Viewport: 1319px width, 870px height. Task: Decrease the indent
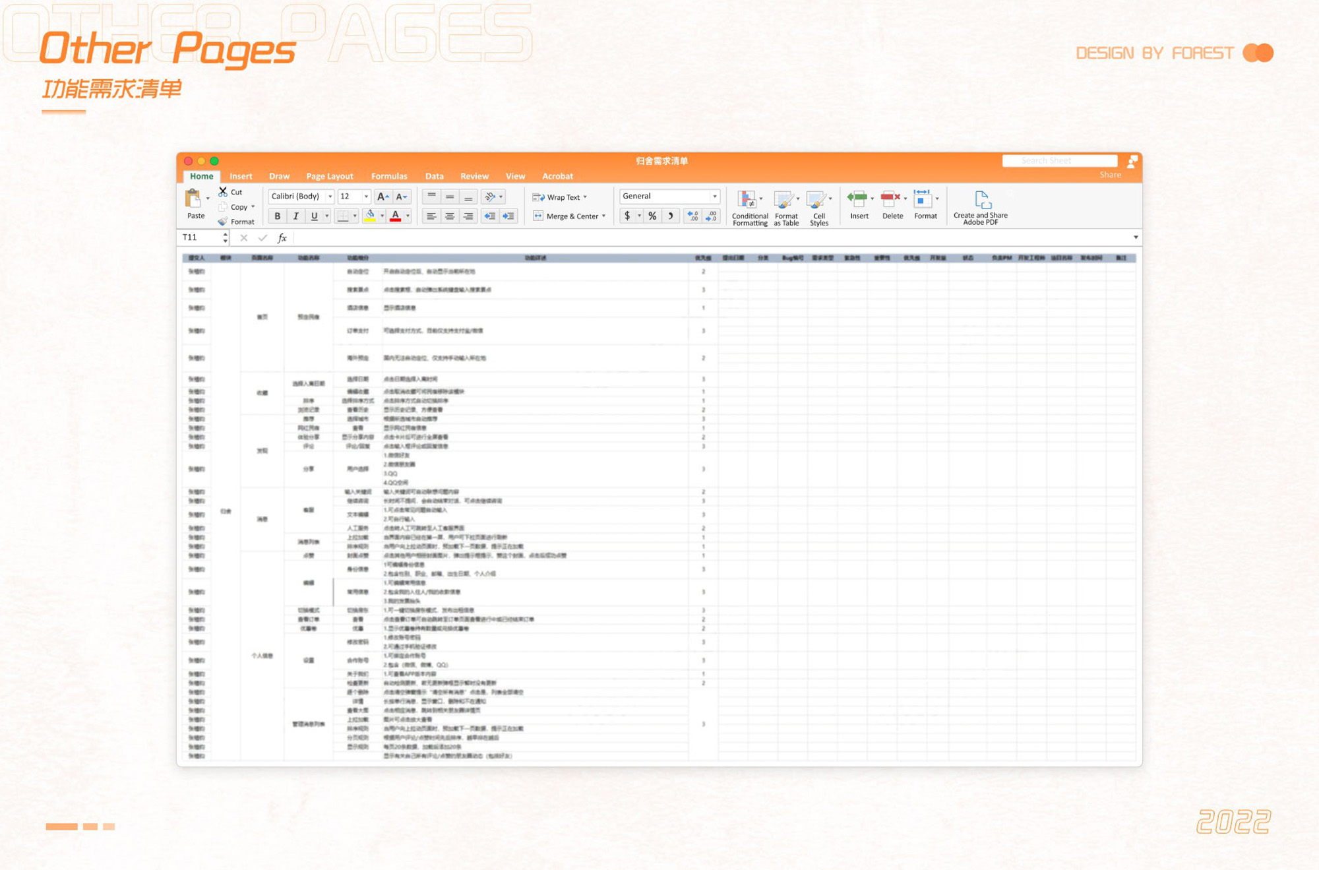click(x=490, y=216)
